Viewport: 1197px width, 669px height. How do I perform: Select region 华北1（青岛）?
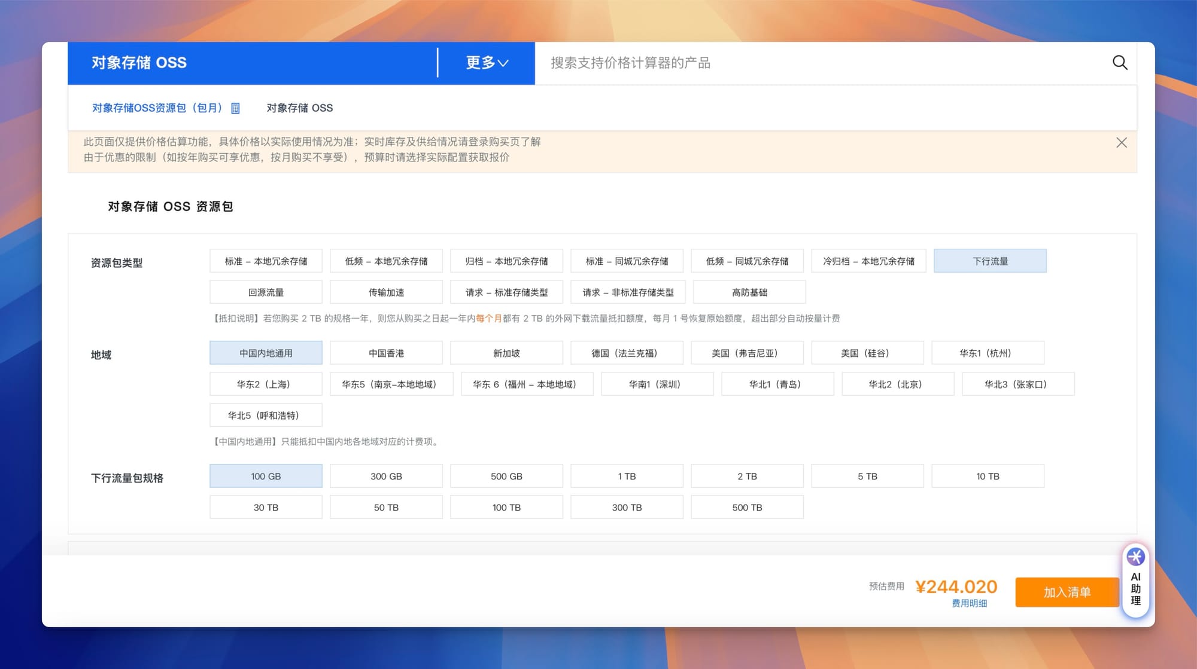tap(777, 384)
